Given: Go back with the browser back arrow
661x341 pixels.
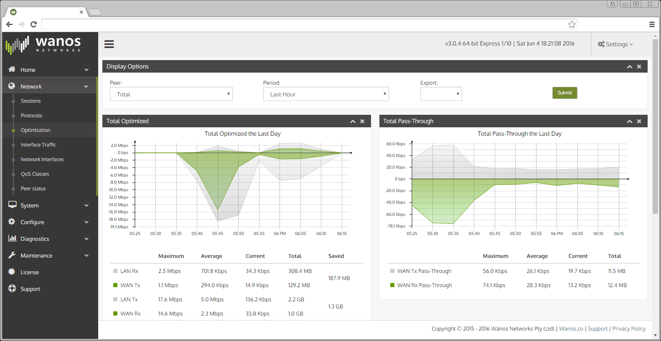Looking at the screenshot, I should click(9, 24).
